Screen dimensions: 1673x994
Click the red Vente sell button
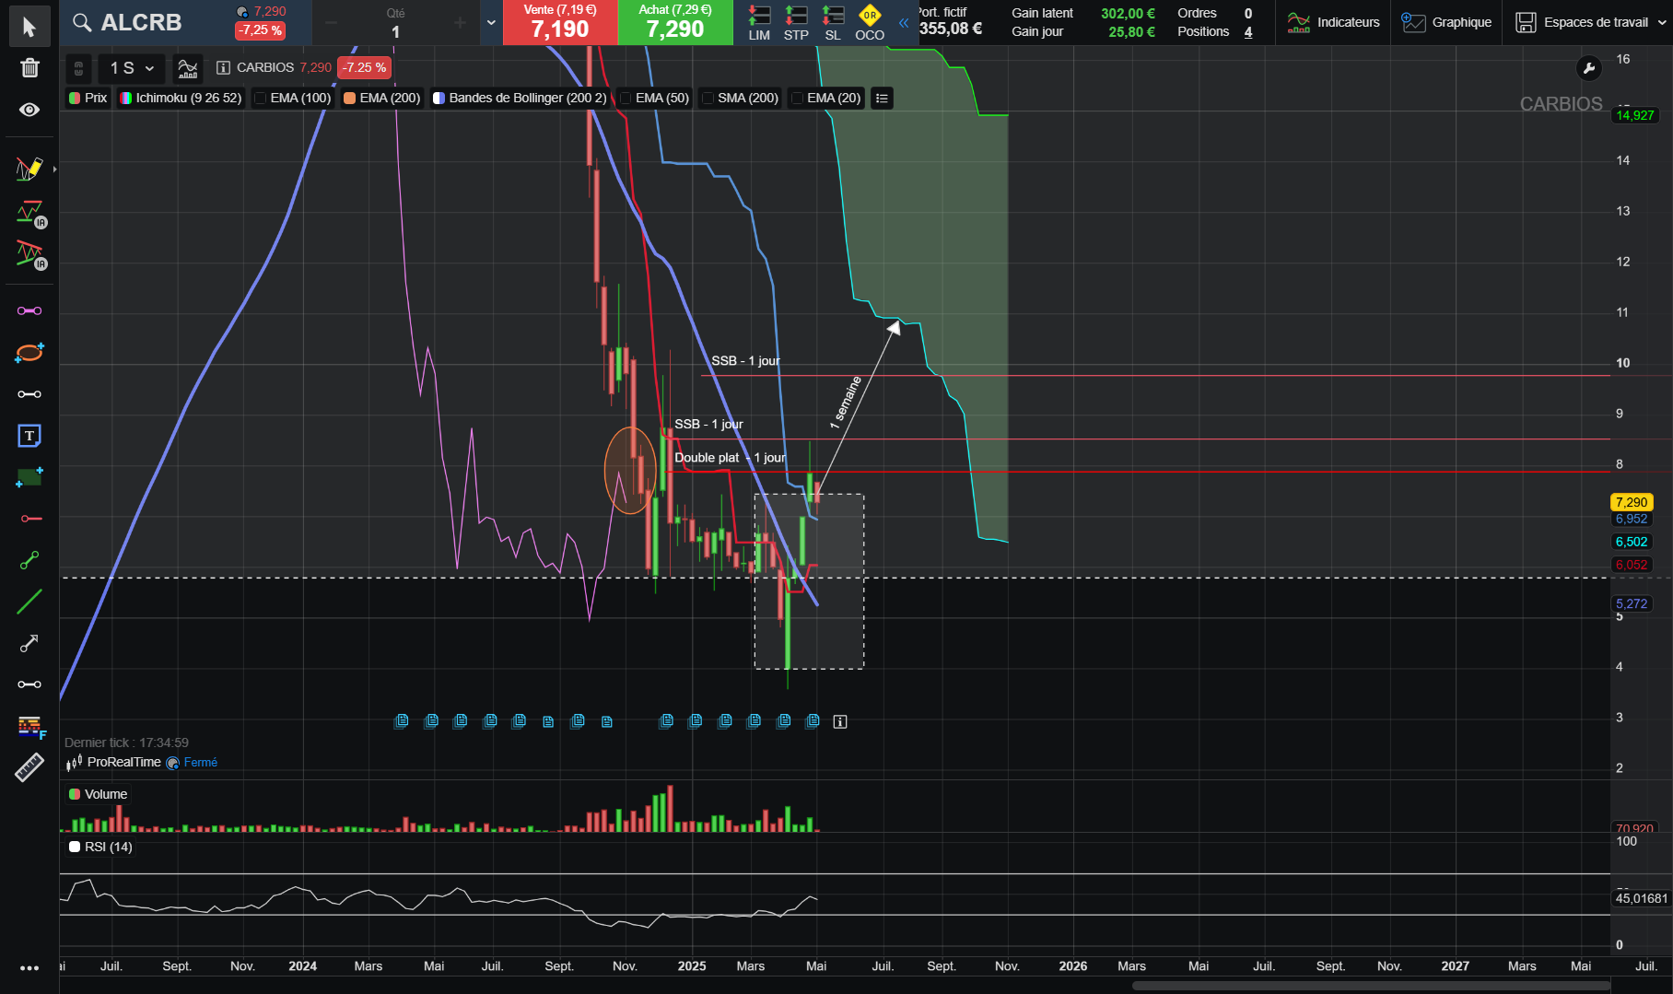(560, 23)
